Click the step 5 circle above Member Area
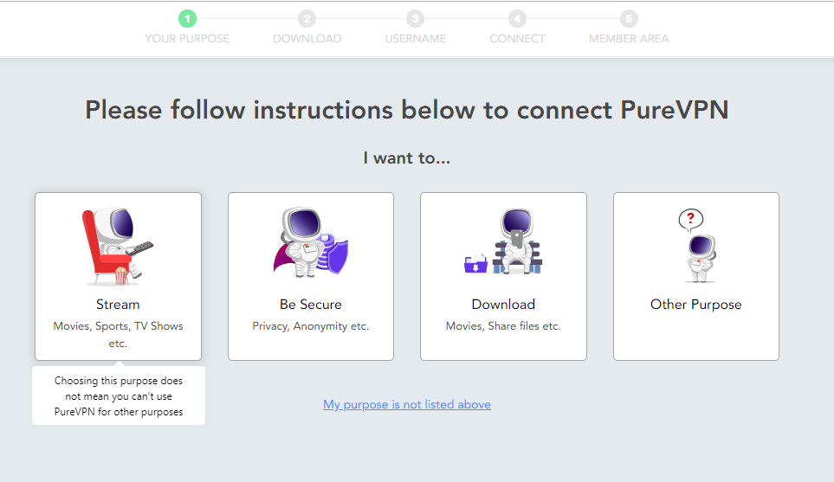This screenshot has width=834, height=482. click(x=629, y=18)
